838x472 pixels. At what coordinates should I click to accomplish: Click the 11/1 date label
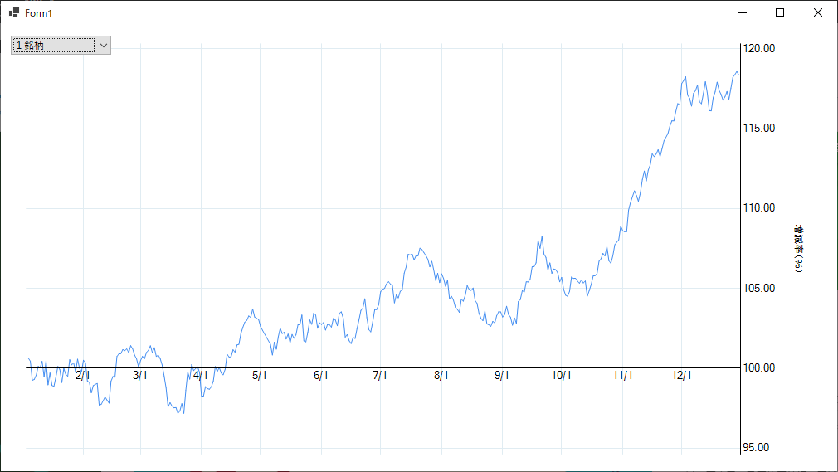pyautogui.click(x=622, y=376)
